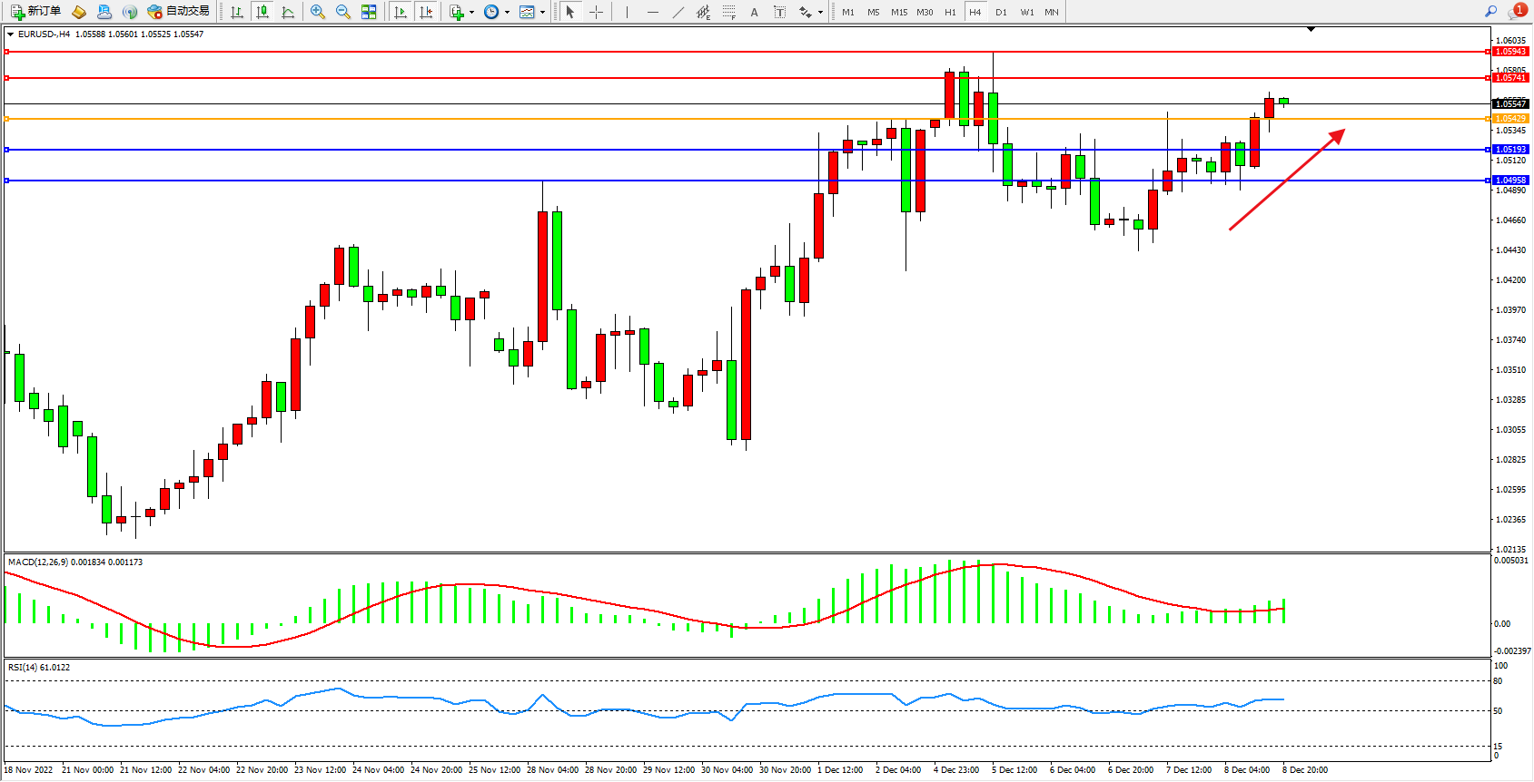Viewport: 1534px width, 782px height.
Task: Open the search magnifier icon
Action: tap(1490, 12)
